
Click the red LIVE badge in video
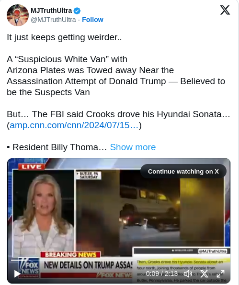point(32,167)
